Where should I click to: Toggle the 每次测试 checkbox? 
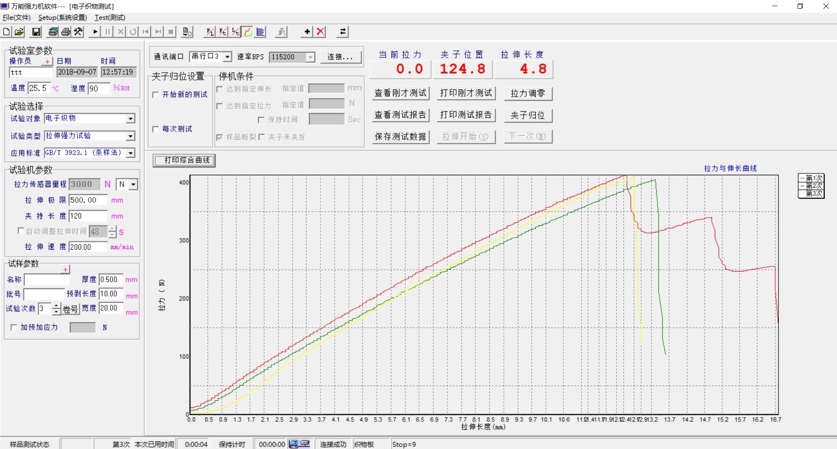[x=155, y=129]
